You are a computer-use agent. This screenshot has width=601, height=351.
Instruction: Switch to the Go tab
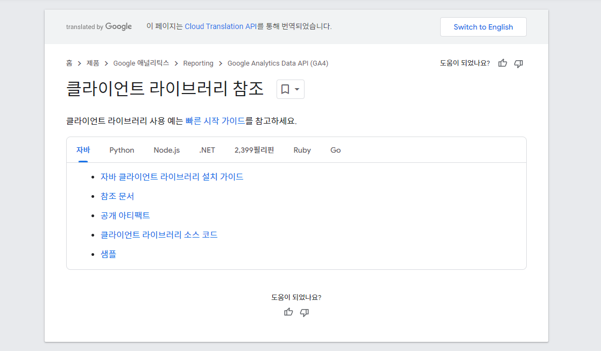pyautogui.click(x=335, y=150)
